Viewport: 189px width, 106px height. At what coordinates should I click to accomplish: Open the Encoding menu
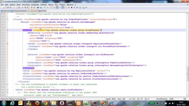26,5
